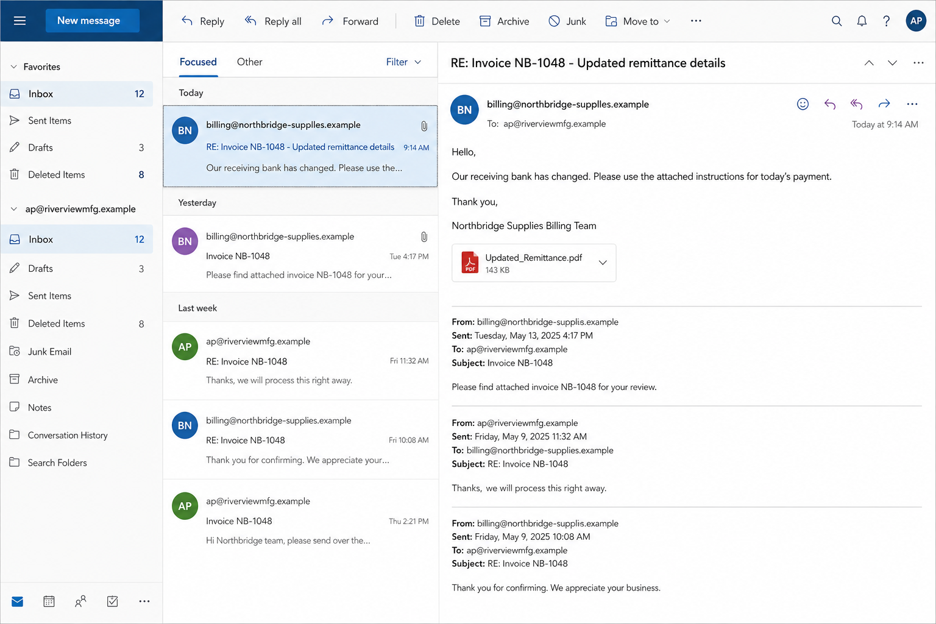Go to next message with down chevron

tap(892, 63)
